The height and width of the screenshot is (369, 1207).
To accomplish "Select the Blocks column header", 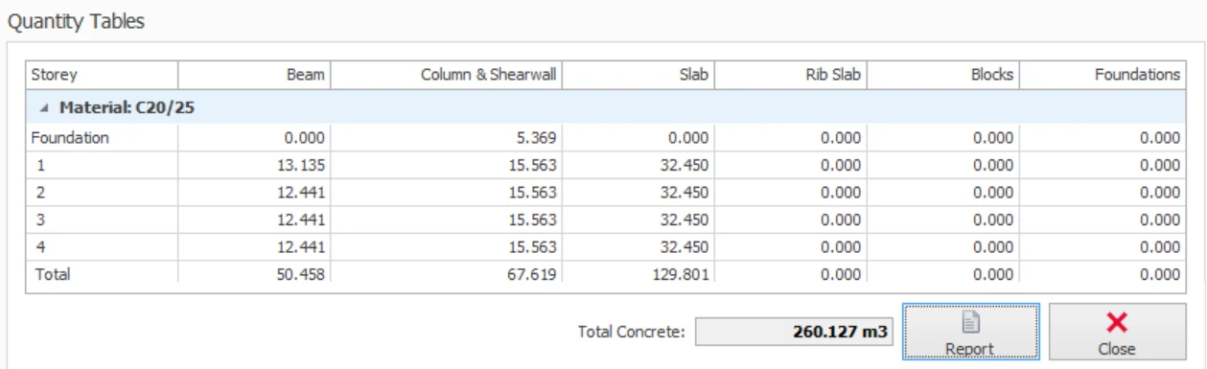I will (x=943, y=75).
